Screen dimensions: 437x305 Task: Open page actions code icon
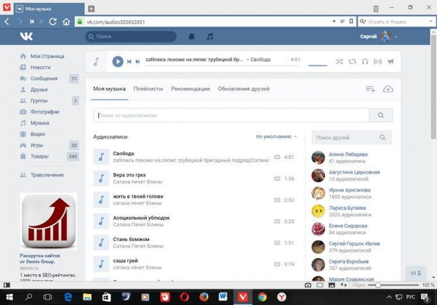343,285
